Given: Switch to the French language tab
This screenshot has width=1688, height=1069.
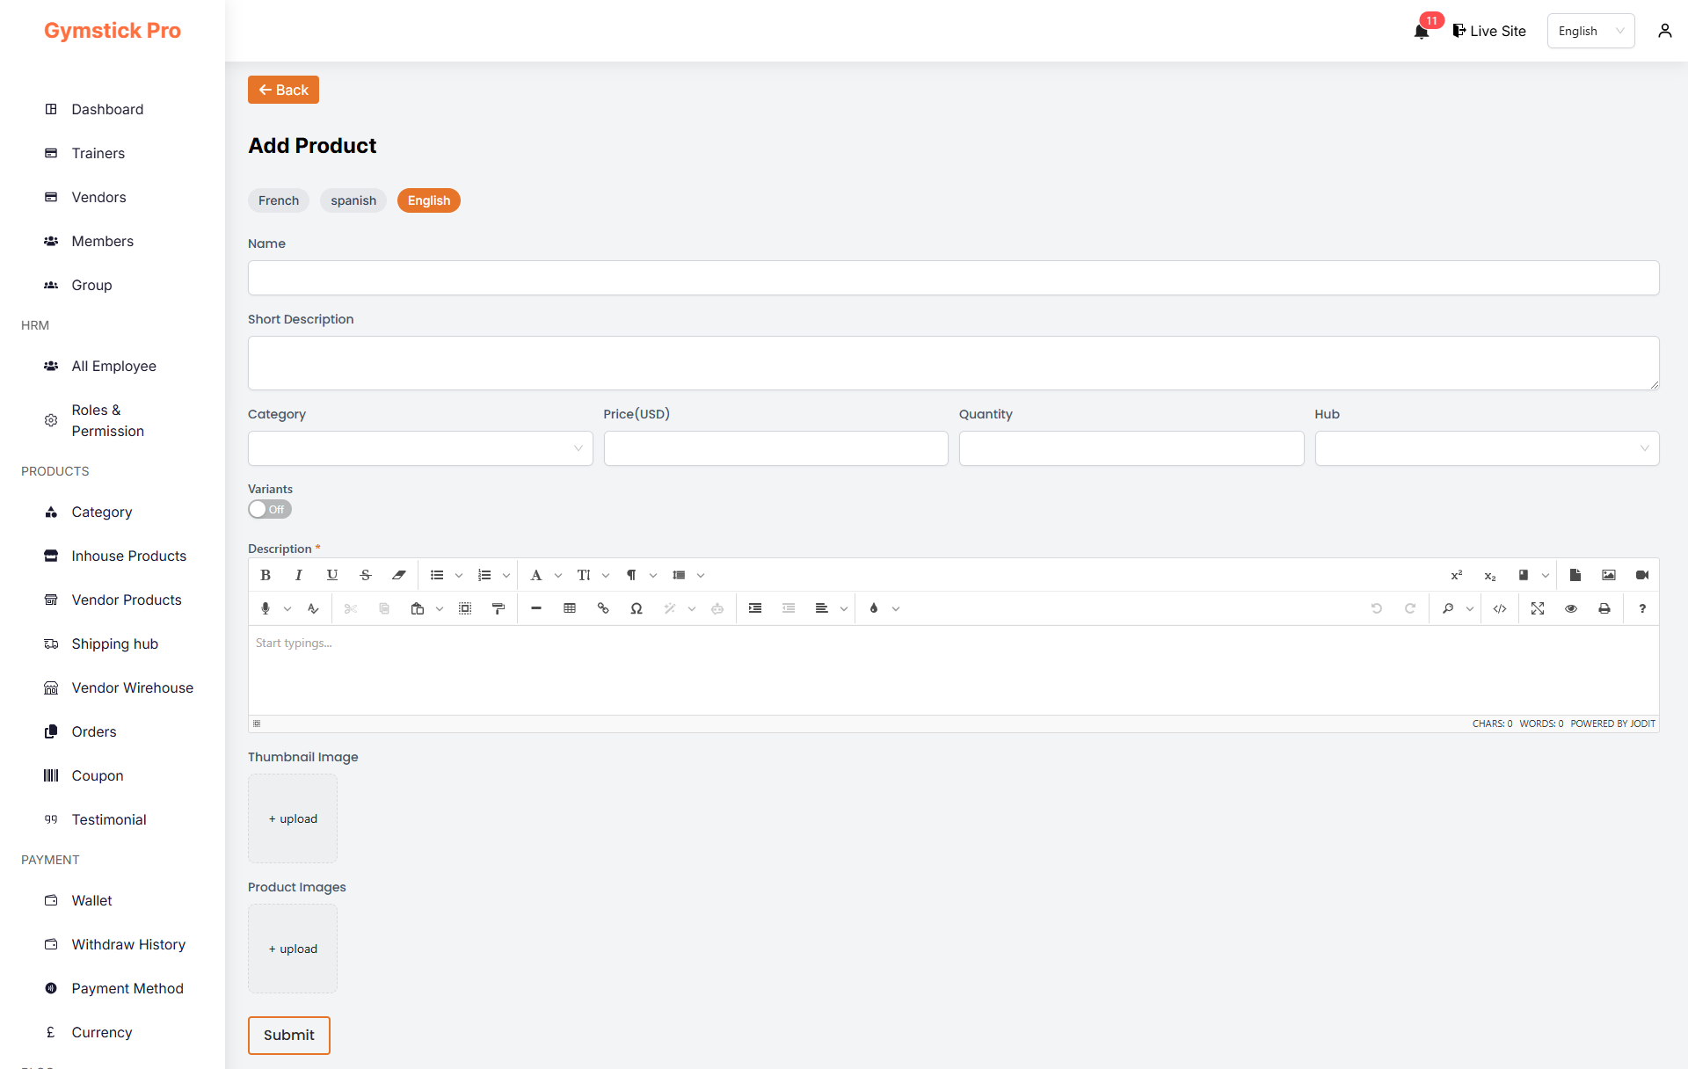Looking at the screenshot, I should click(279, 200).
